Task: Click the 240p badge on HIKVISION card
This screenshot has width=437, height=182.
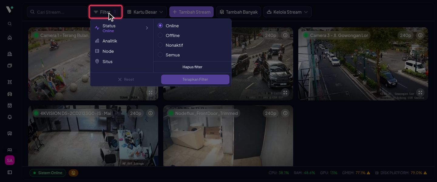Action: coord(136,113)
